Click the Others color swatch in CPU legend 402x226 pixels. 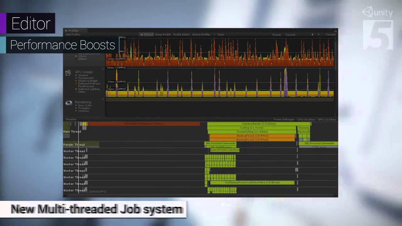pos(76,59)
